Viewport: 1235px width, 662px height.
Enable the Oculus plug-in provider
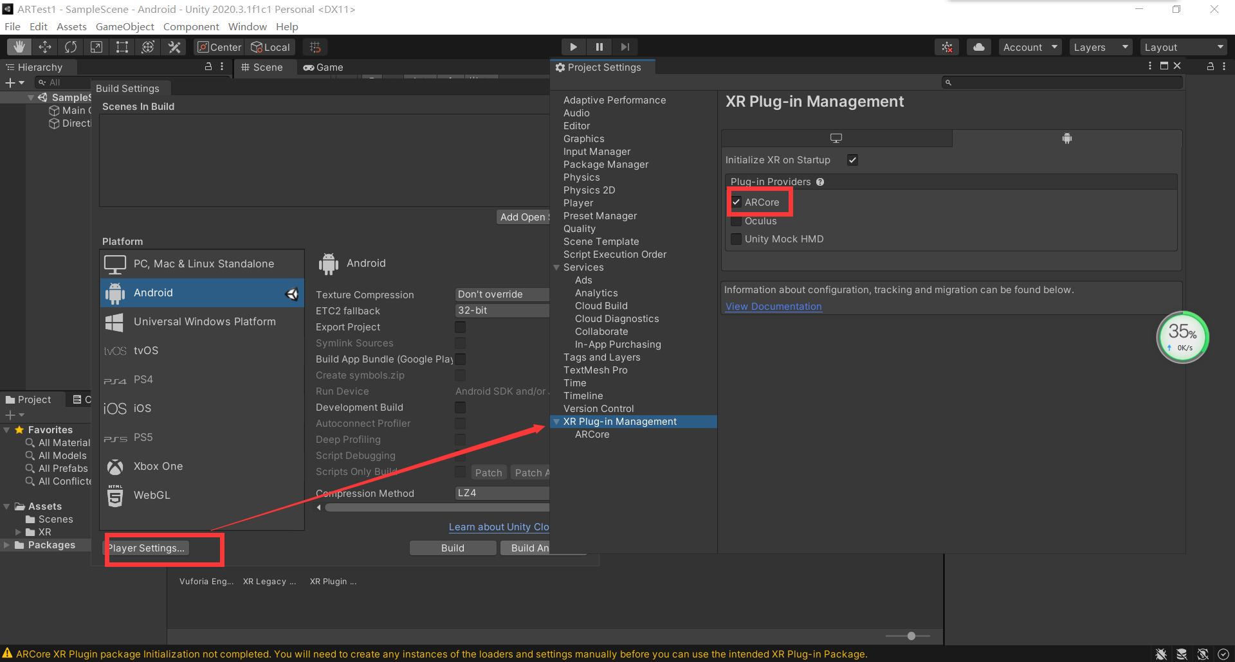coord(736,220)
